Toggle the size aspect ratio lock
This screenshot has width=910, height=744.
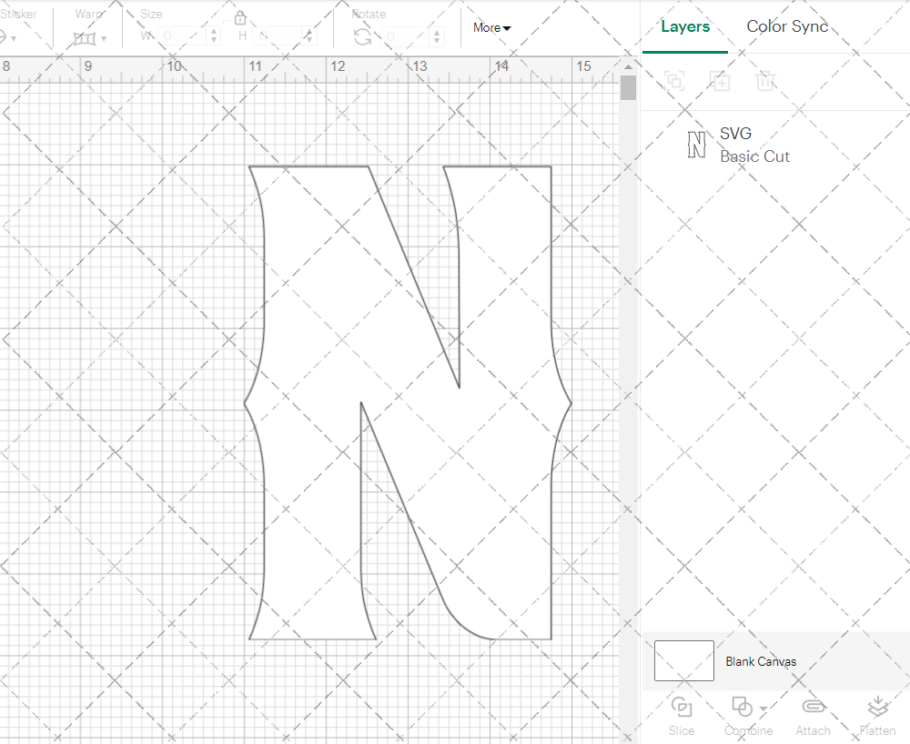coord(240,16)
